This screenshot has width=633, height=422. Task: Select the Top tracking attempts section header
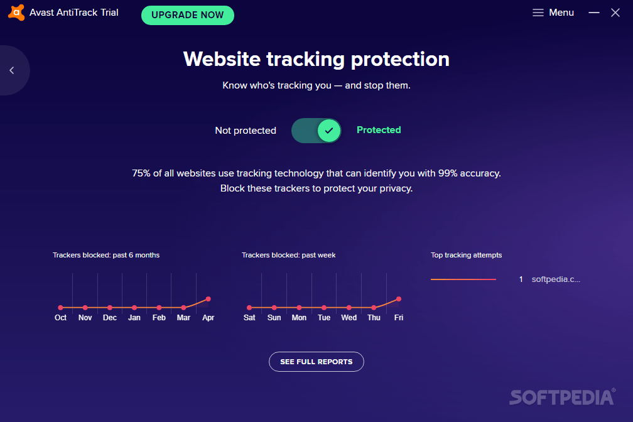click(x=466, y=255)
